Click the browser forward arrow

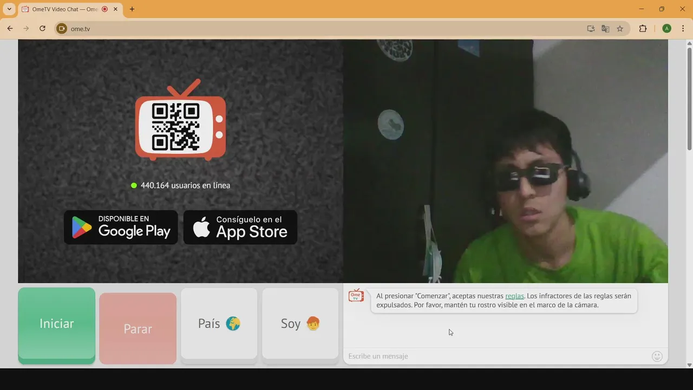26,29
